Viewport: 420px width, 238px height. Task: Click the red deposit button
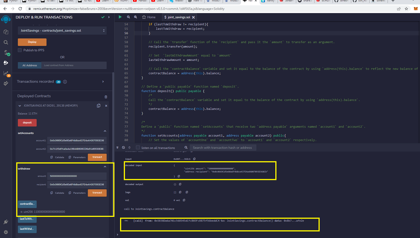click(27, 122)
